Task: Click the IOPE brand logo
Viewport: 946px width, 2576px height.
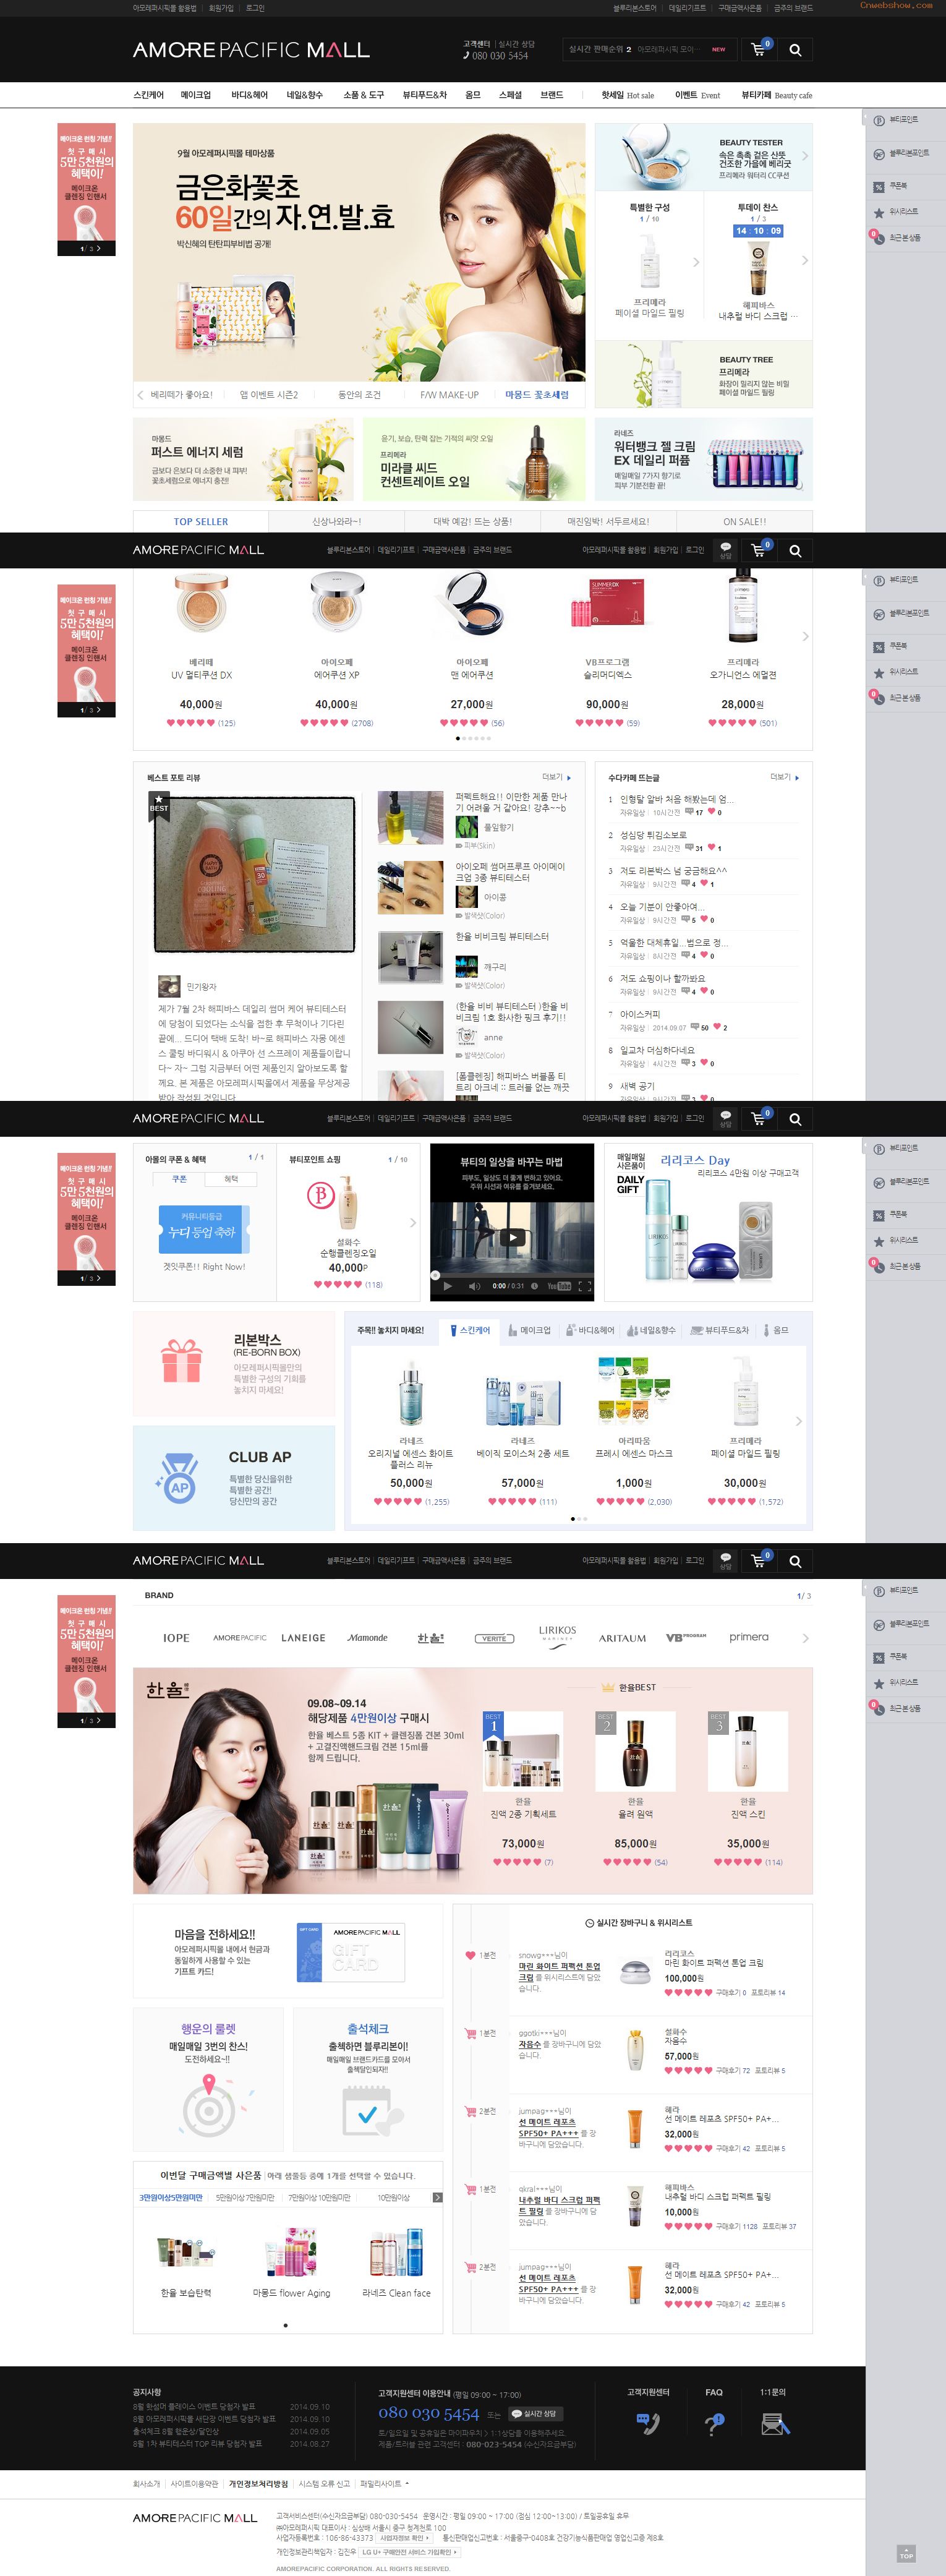Action: click(x=176, y=1637)
